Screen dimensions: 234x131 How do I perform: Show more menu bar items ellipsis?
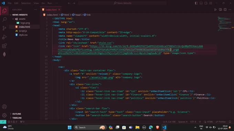coord(56,3)
